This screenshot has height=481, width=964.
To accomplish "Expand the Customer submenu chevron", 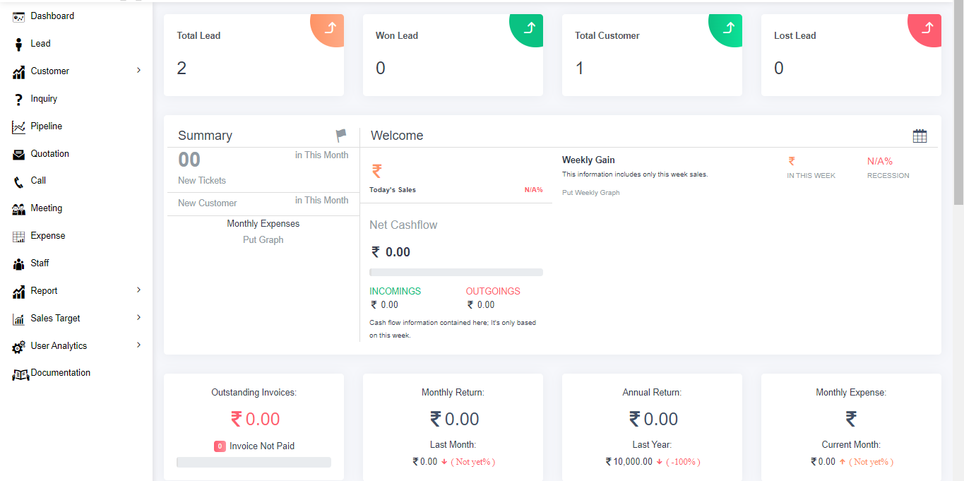I will pos(138,71).
